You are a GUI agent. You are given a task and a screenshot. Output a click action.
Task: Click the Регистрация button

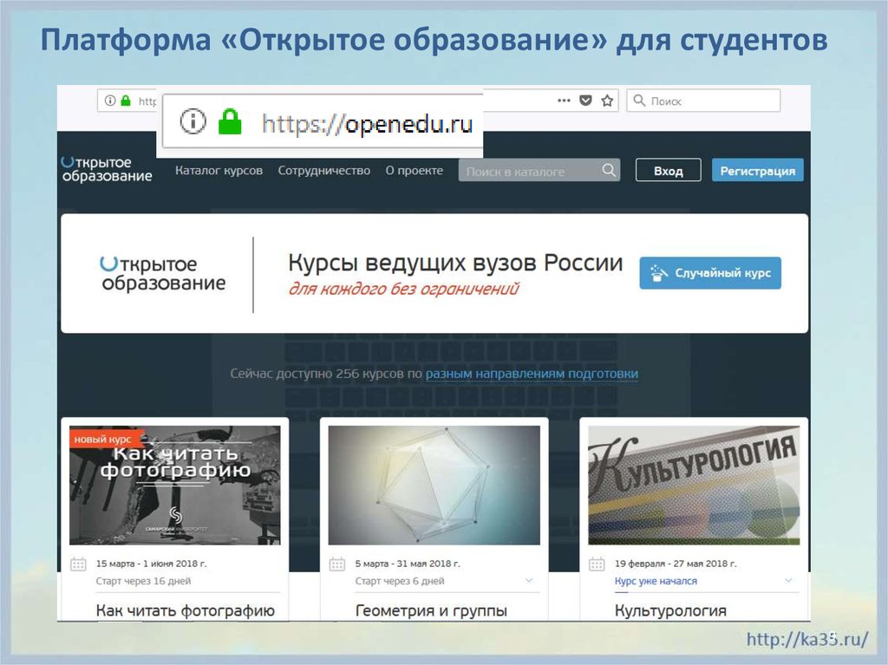click(758, 171)
